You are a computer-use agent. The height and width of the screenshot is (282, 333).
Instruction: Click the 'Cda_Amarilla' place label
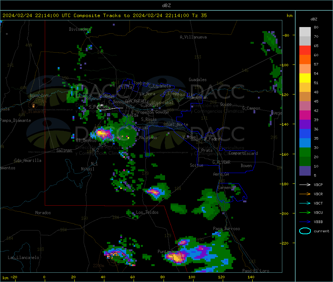[x=28, y=160]
